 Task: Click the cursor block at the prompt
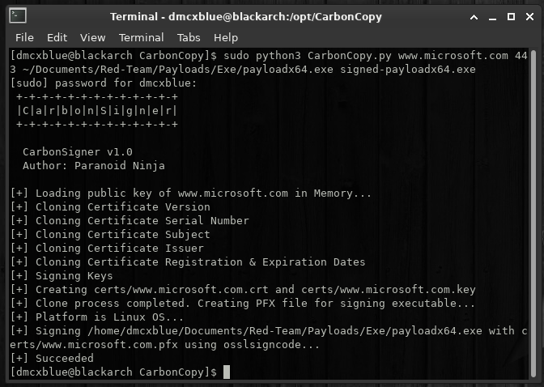pos(226,372)
